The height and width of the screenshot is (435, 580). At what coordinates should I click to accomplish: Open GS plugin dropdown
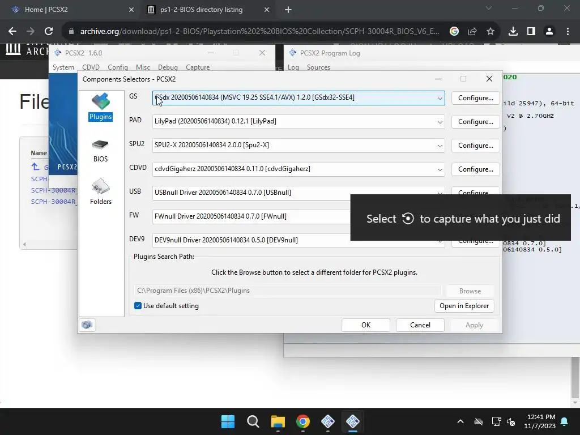(x=440, y=98)
